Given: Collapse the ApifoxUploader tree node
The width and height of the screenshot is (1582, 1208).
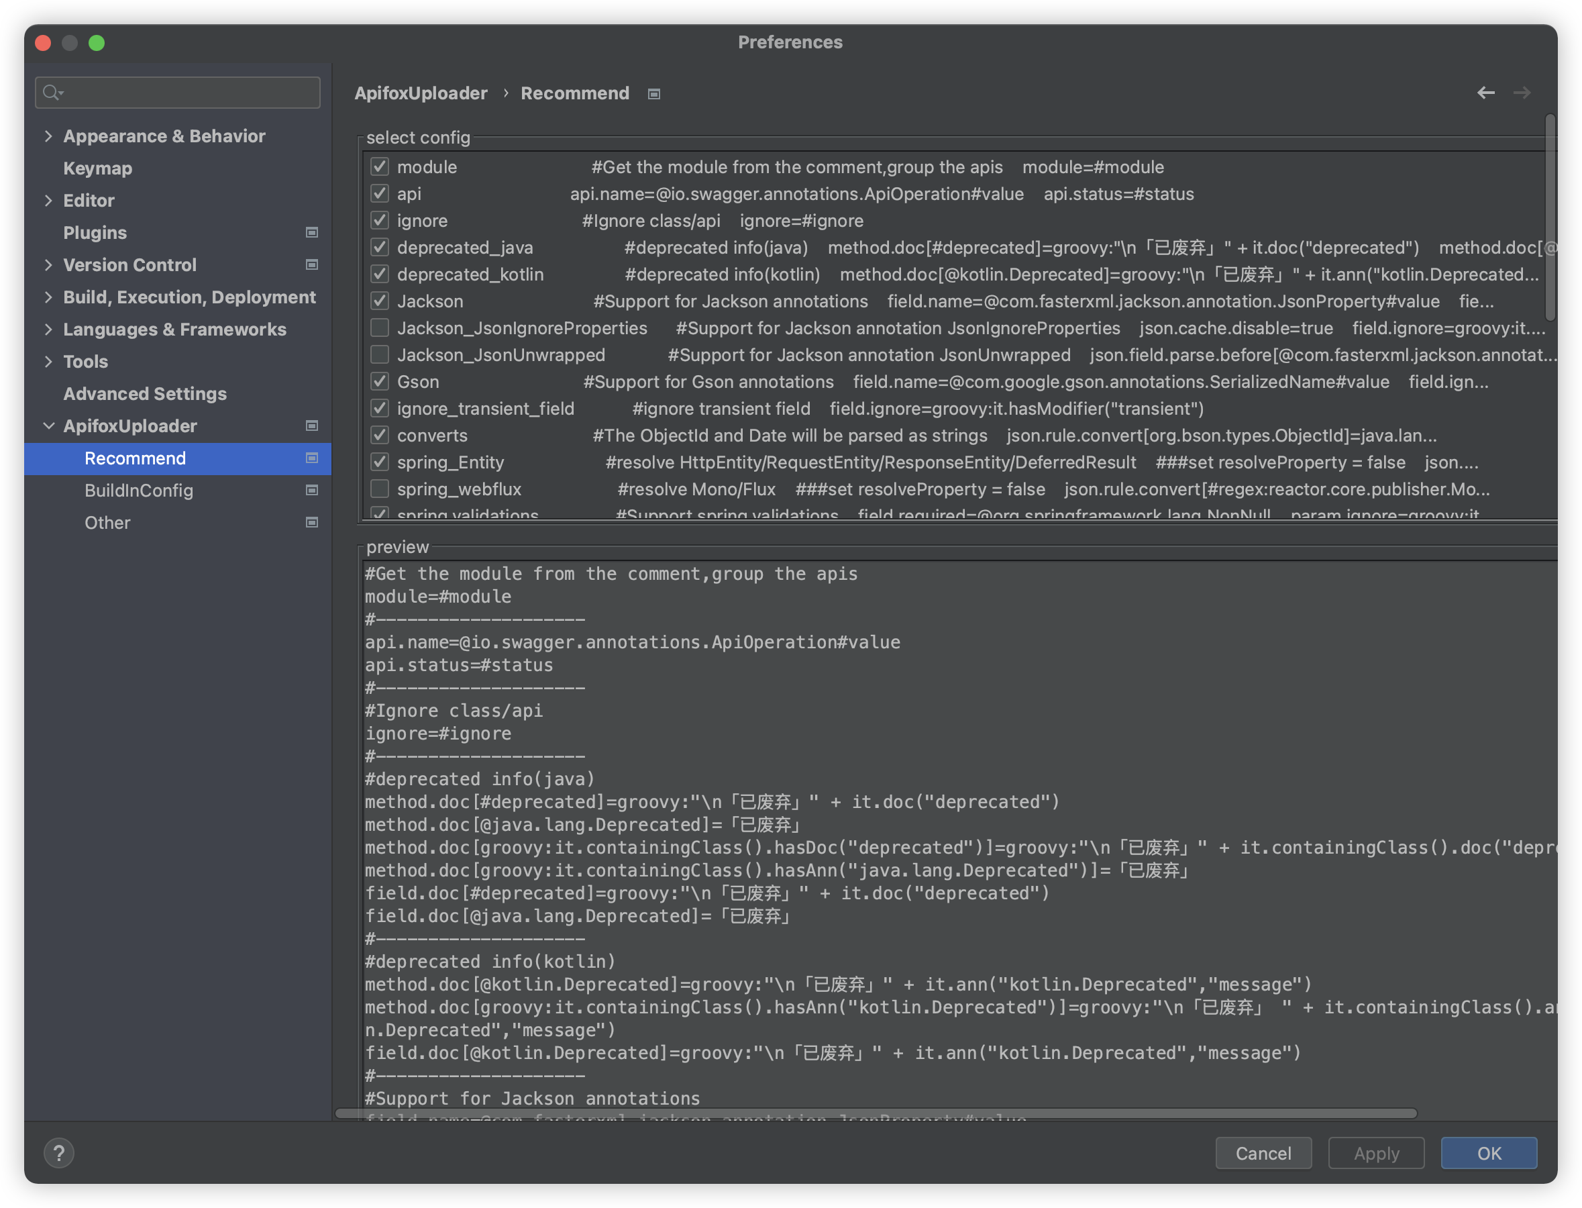Looking at the screenshot, I should pos(48,425).
